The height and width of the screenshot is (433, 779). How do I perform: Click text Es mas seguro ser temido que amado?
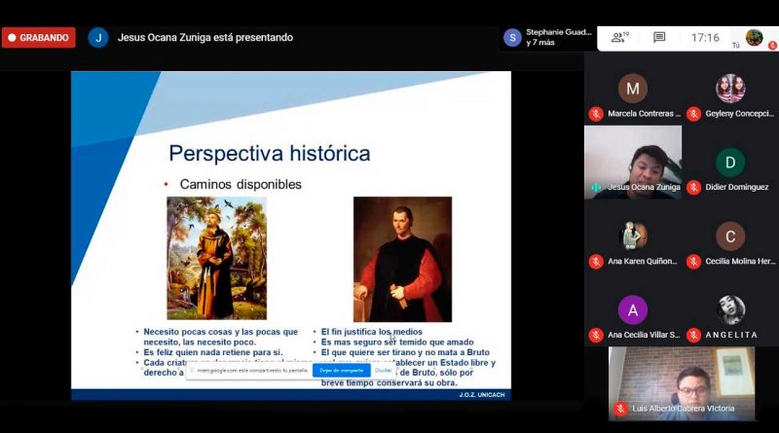[x=397, y=343]
